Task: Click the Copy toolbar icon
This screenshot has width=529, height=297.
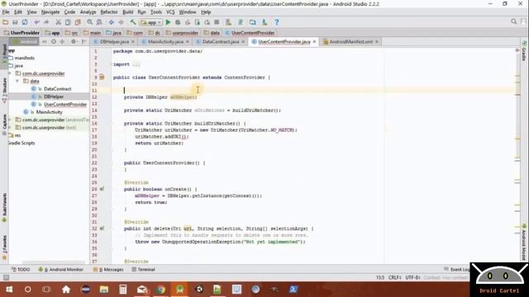Action: pyautogui.click(x=68, y=22)
